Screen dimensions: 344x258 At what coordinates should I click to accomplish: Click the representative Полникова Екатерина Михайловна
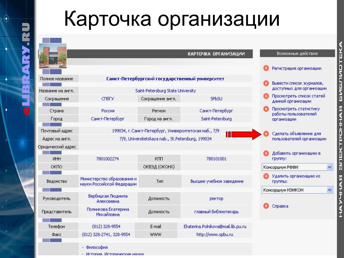(x=108, y=212)
